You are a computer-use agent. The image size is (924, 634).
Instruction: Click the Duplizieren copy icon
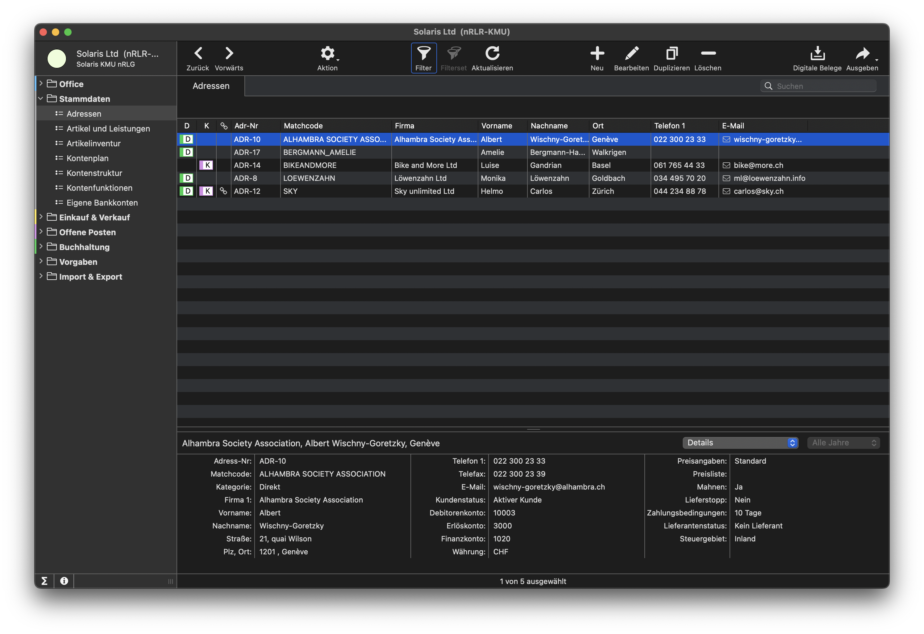(x=672, y=53)
